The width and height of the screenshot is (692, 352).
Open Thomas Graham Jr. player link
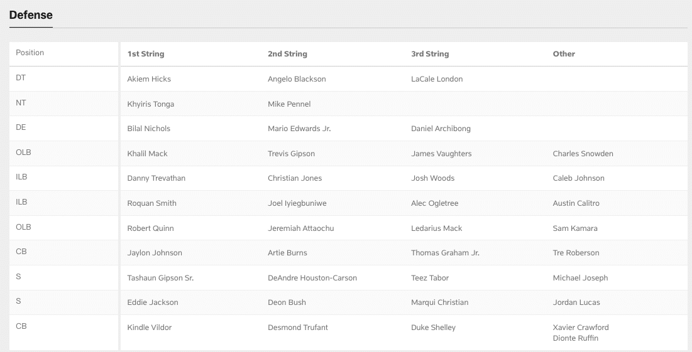coord(445,253)
